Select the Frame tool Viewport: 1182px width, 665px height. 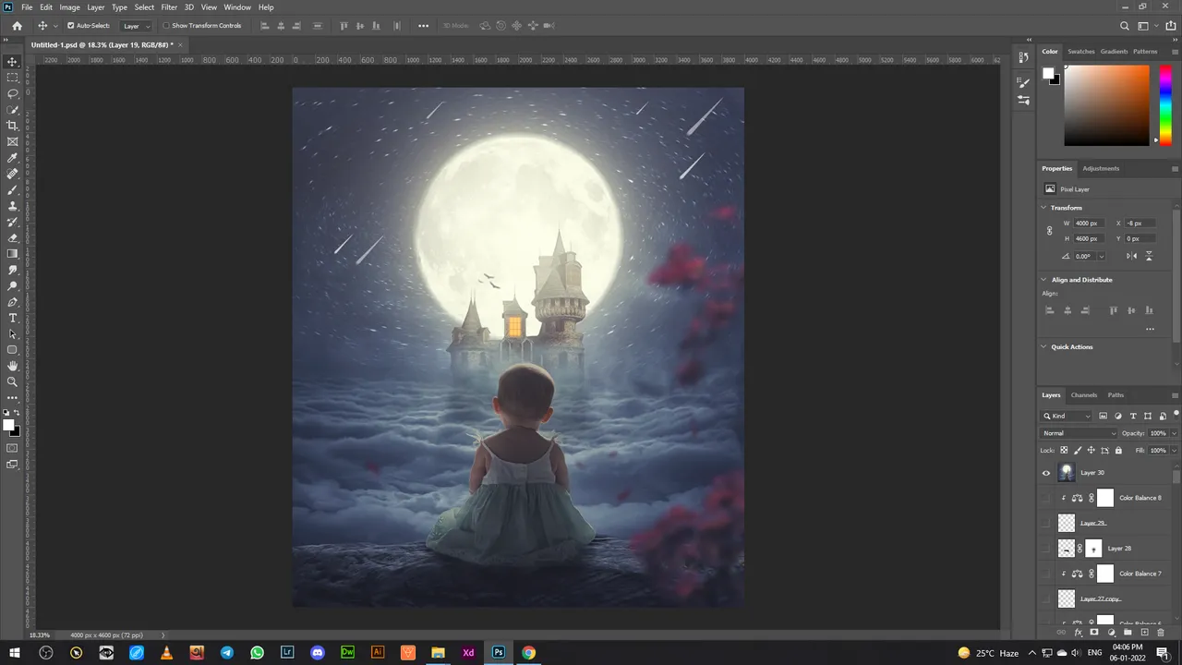(x=12, y=141)
